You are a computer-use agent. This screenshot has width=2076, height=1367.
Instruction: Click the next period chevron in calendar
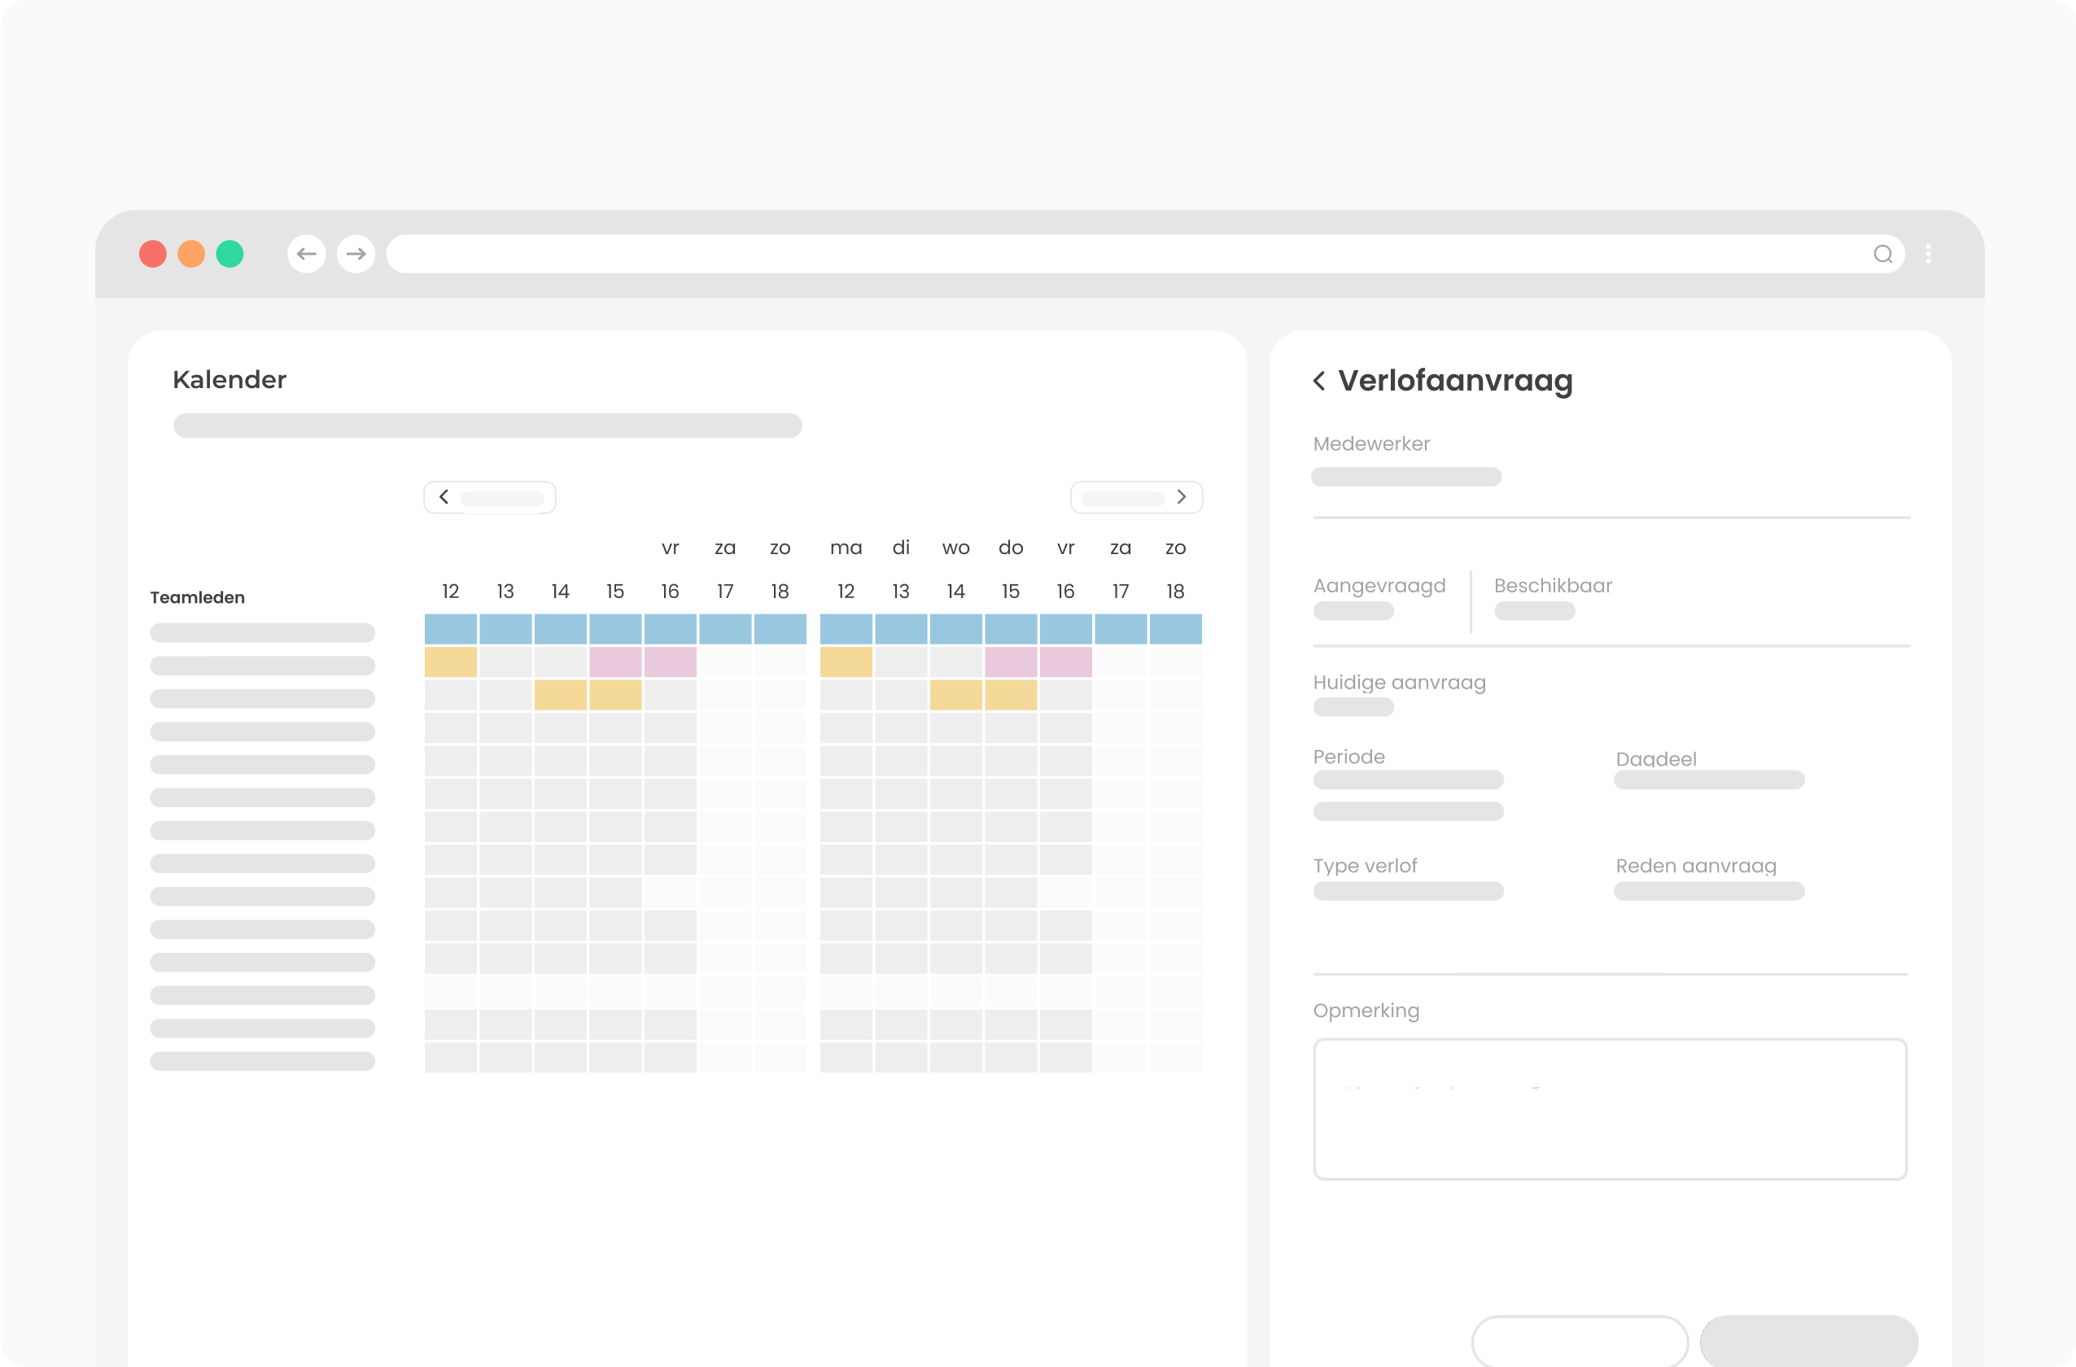(1181, 496)
